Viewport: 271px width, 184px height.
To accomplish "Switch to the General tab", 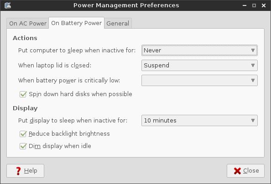I will (118, 23).
